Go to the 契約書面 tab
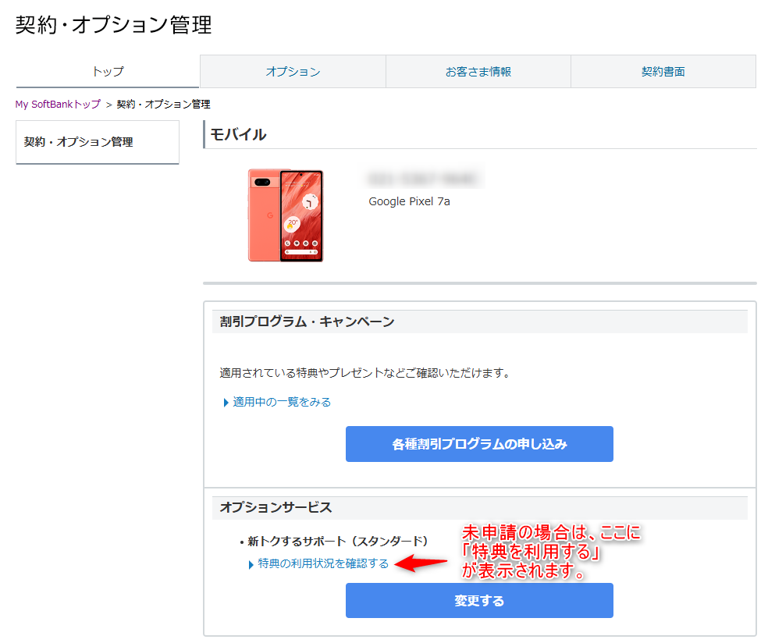 click(x=663, y=72)
